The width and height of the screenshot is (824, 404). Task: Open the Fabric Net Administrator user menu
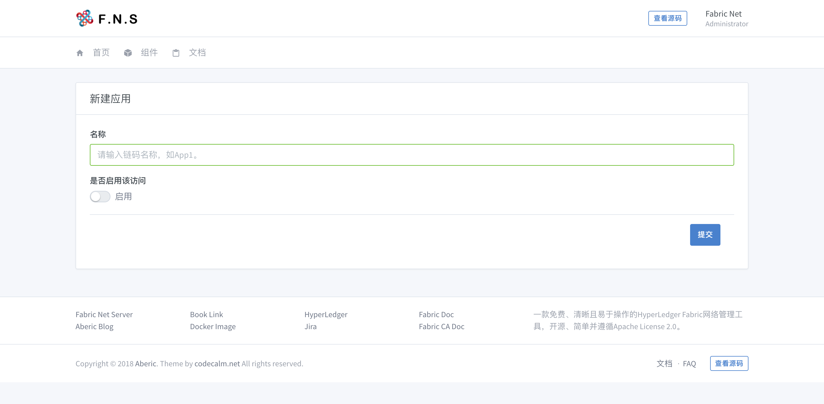(726, 19)
